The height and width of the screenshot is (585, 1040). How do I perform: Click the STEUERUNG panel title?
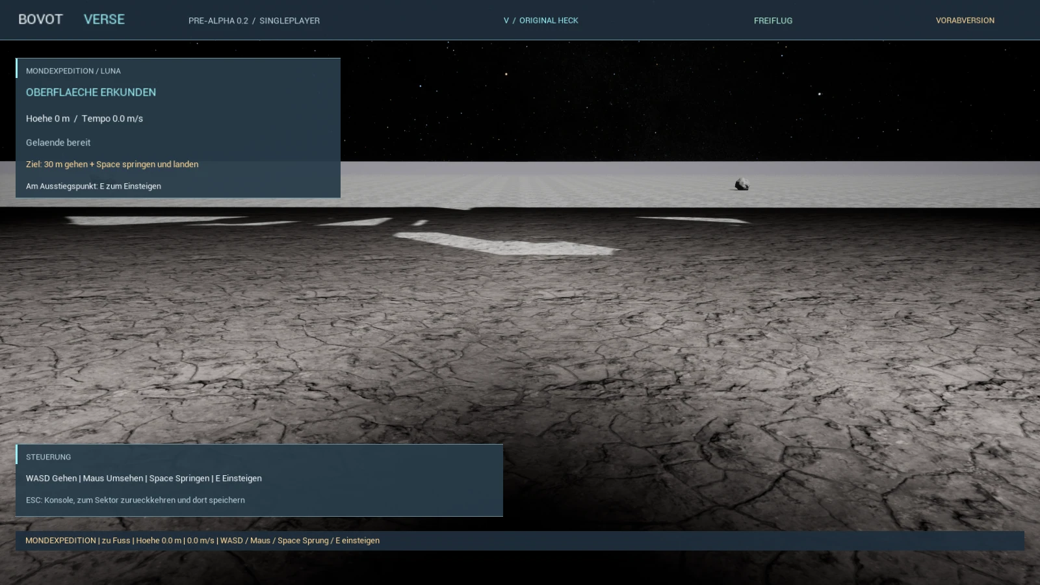[49, 457]
